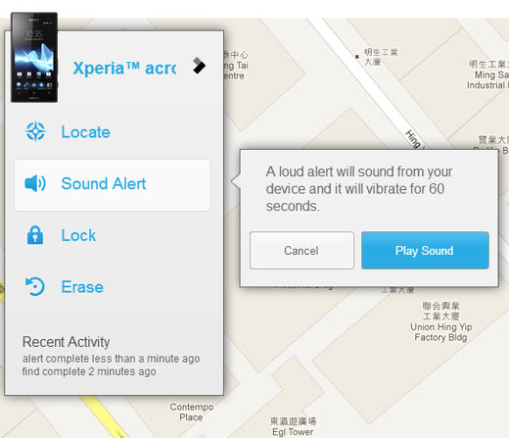The width and height of the screenshot is (509, 438).
Task: Click the Play Sound button
Action: pos(425,251)
